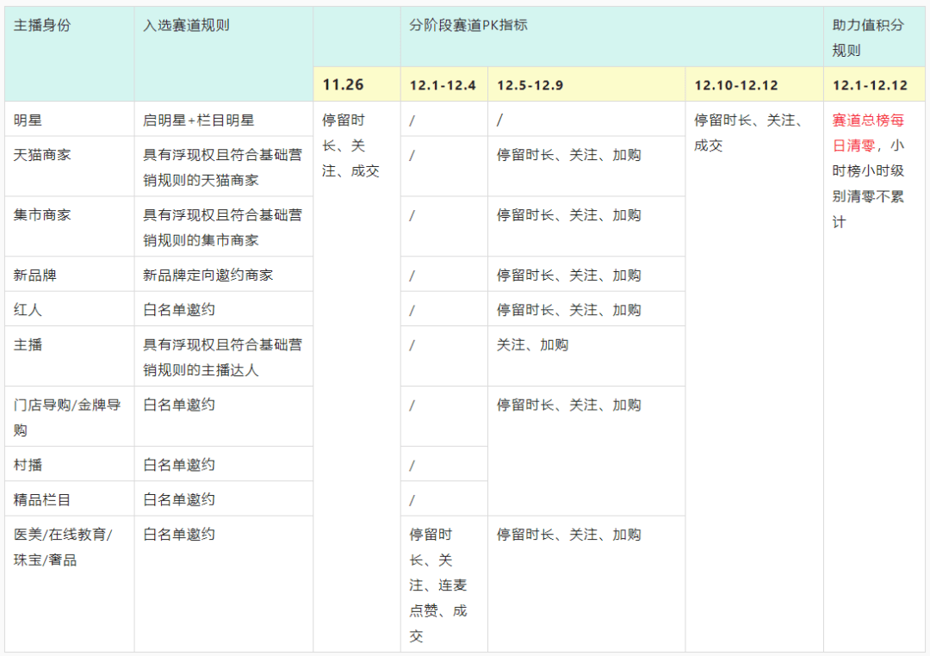Image resolution: width=930 pixels, height=656 pixels.
Task: Click 停留时长、关注、加购 in 红人 row
Action: click(569, 310)
